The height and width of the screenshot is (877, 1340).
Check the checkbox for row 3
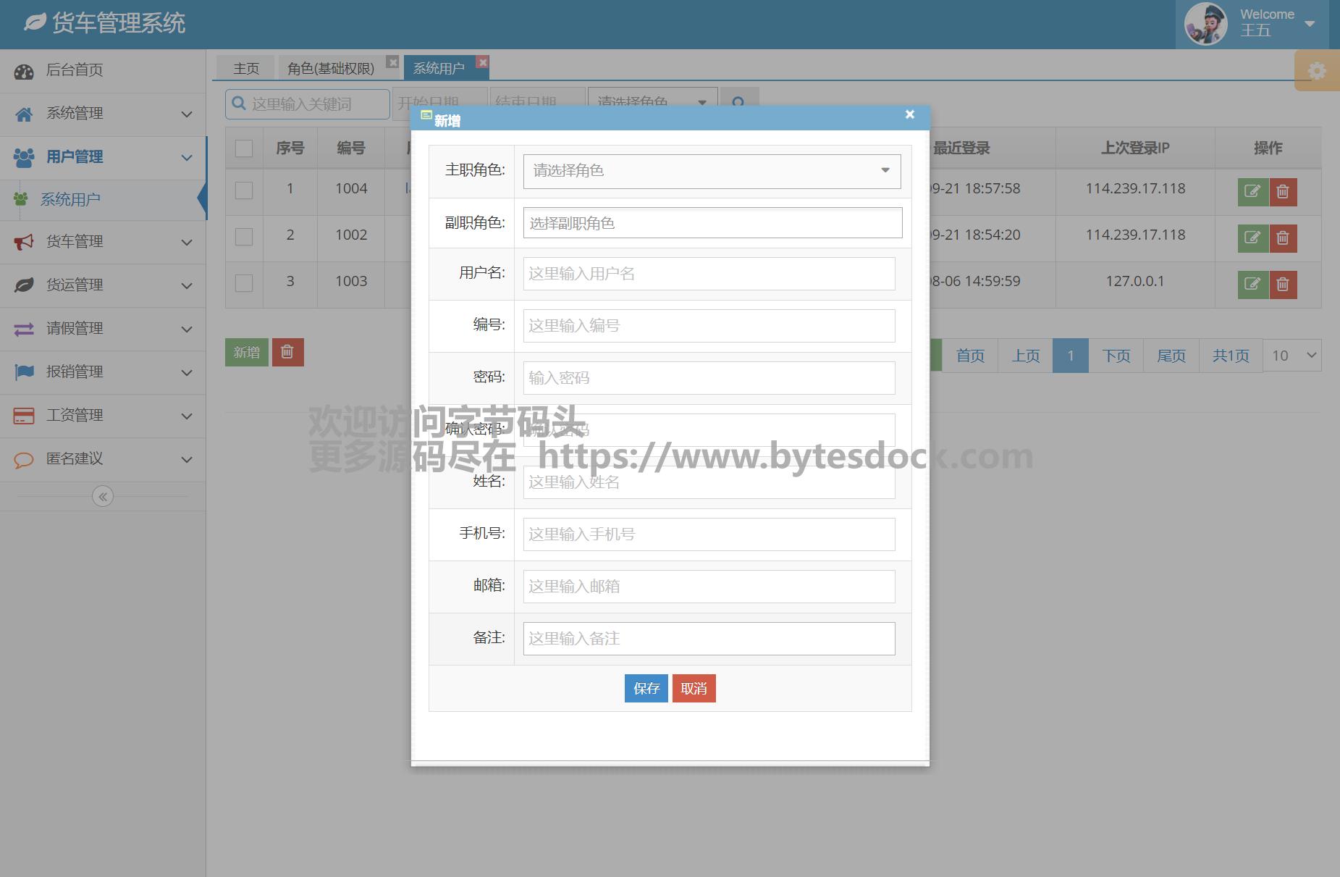coord(244,282)
